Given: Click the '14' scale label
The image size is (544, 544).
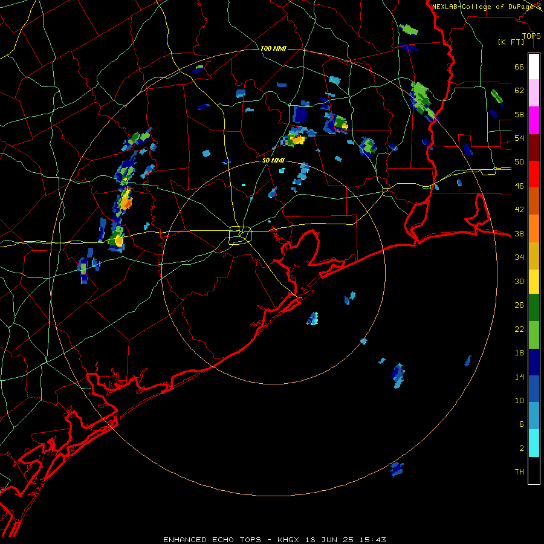Looking at the screenshot, I should pos(519,377).
